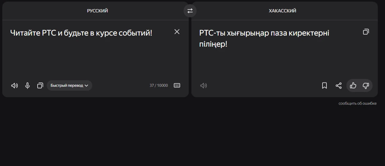Image resolution: width=385 pixels, height=166 pixels.
Task: Clear the source text with X
Action: 177,32
